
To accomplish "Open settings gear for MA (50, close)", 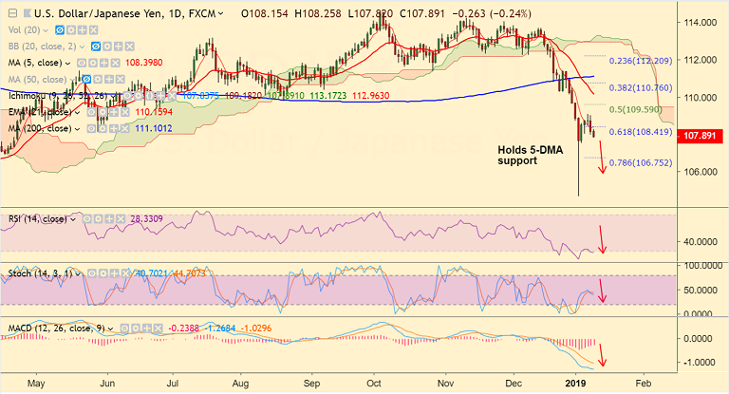I will (98, 80).
